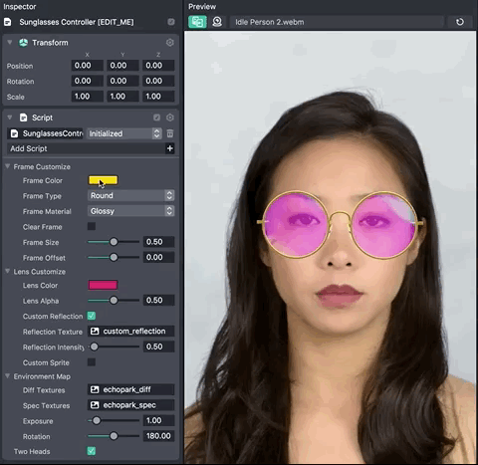Image resolution: width=478 pixels, height=465 pixels.
Task: Select the echopark_diff texture field
Action: click(130, 389)
